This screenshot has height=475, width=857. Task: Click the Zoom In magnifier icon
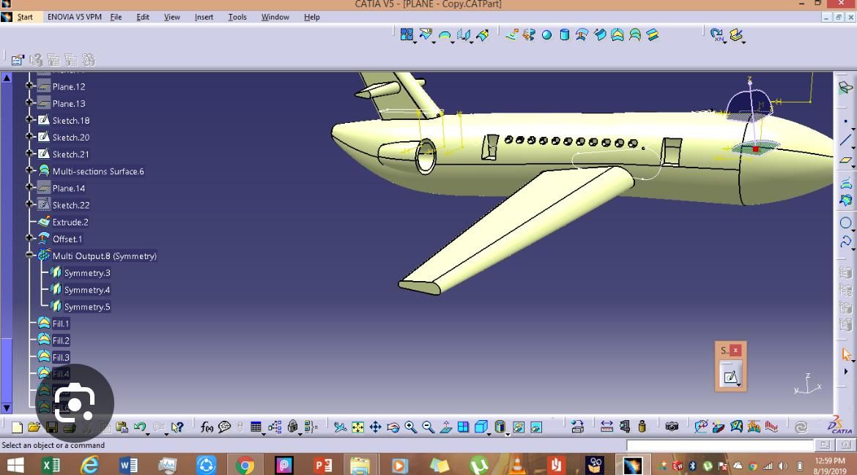coord(410,427)
